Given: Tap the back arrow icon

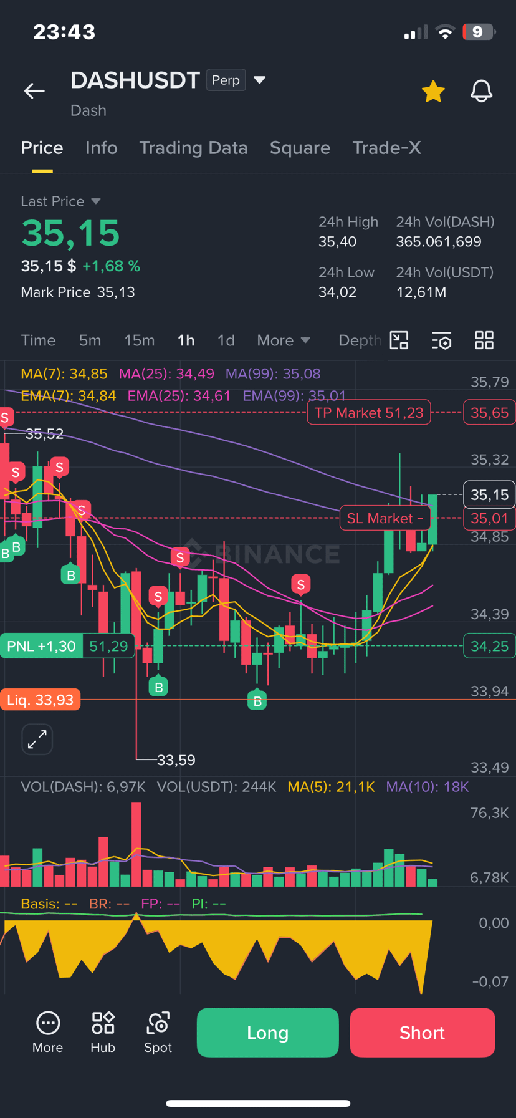Looking at the screenshot, I should tap(34, 91).
